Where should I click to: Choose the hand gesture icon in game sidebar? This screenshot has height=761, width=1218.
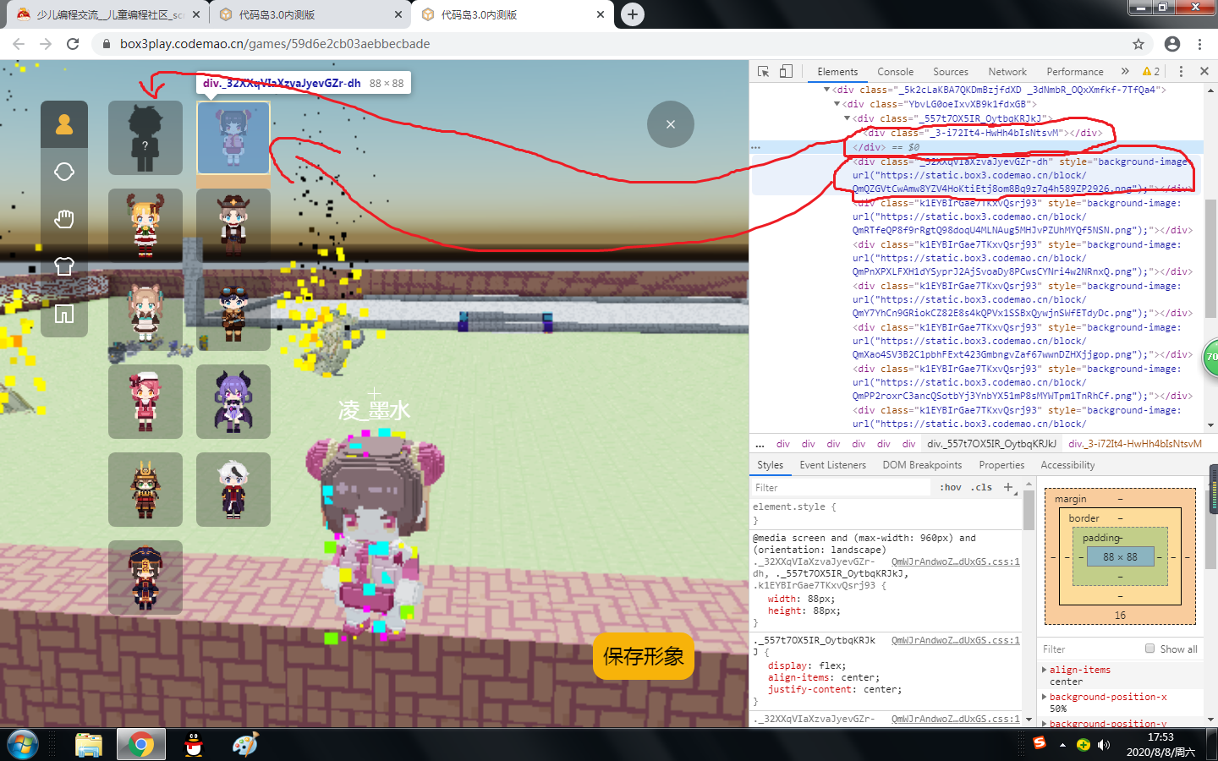pos(64,219)
